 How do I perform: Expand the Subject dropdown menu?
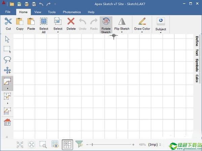161,32
